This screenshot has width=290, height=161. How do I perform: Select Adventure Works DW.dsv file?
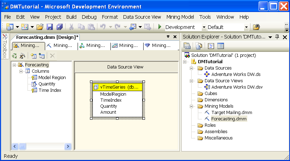tap(237, 87)
